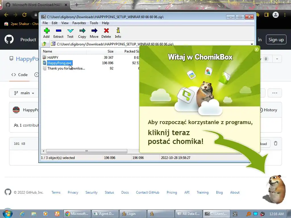291x218 pixels.
Task: Click the Delete toolbar icon
Action: point(106,33)
